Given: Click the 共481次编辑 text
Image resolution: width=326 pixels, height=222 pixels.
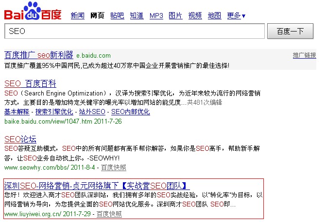Looking at the screenshot, I should coord(205,102).
